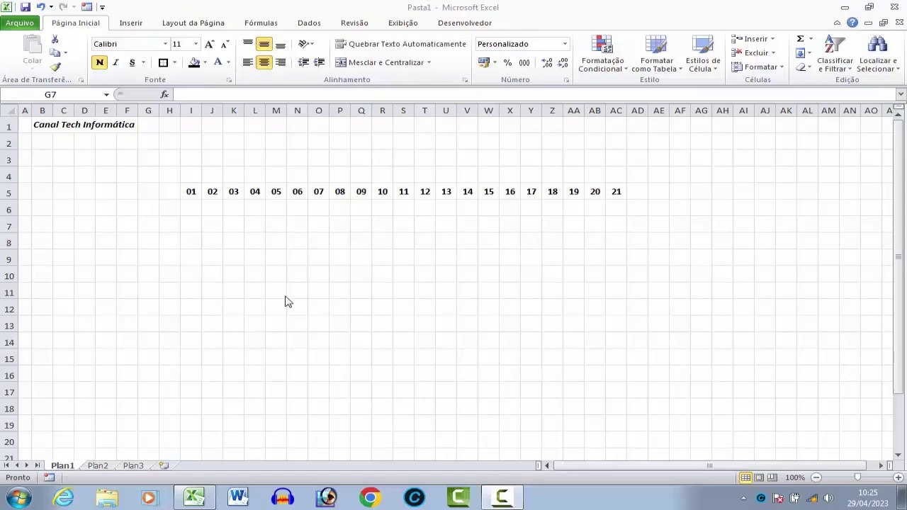
Task: Increase indent icon in Alinhamento group
Action: [320, 62]
